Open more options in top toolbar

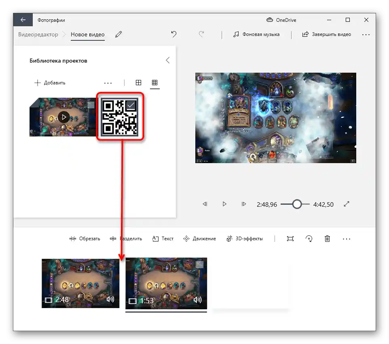[x=366, y=35]
